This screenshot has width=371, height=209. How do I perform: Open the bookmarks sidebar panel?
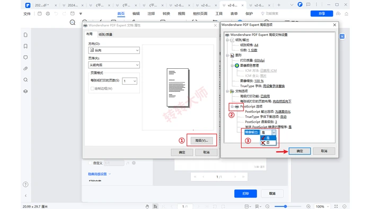tap(25, 46)
